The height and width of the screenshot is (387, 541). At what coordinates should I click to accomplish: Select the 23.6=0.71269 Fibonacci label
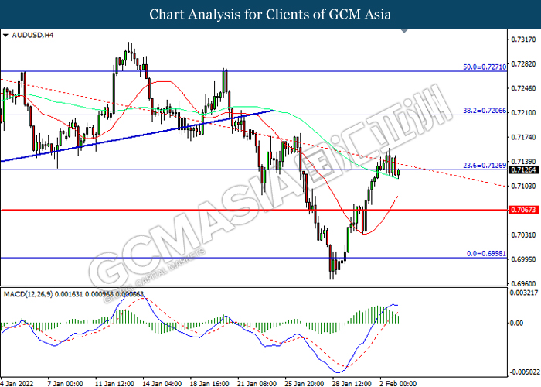pyautogui.click(x=485, y=166)
